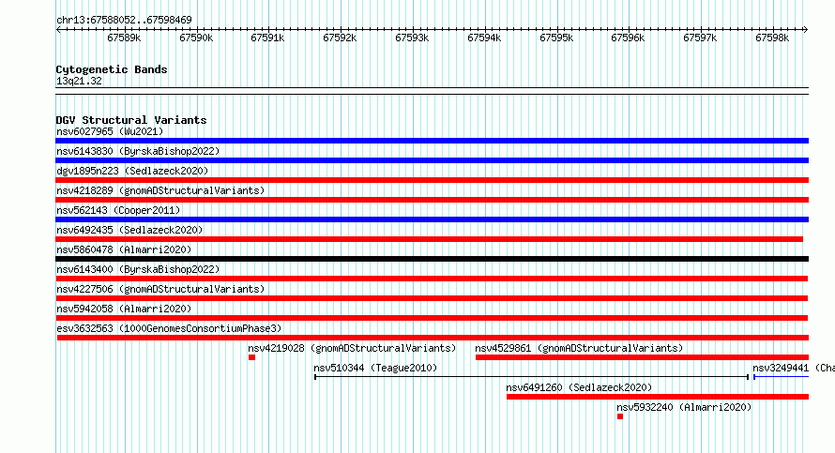Click the 67591k ruler tick label

tap(268, 38)
